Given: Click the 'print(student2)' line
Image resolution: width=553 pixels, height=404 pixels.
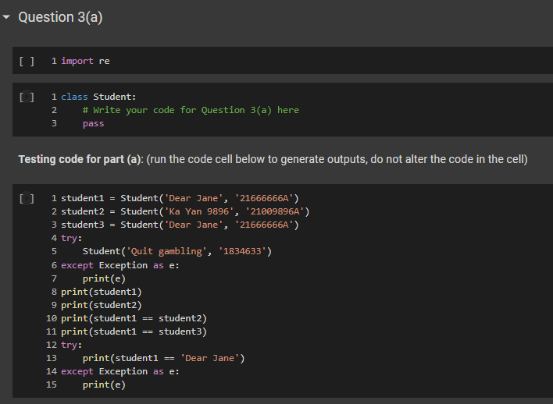Looking at the screenshot, I should [102, 305].
